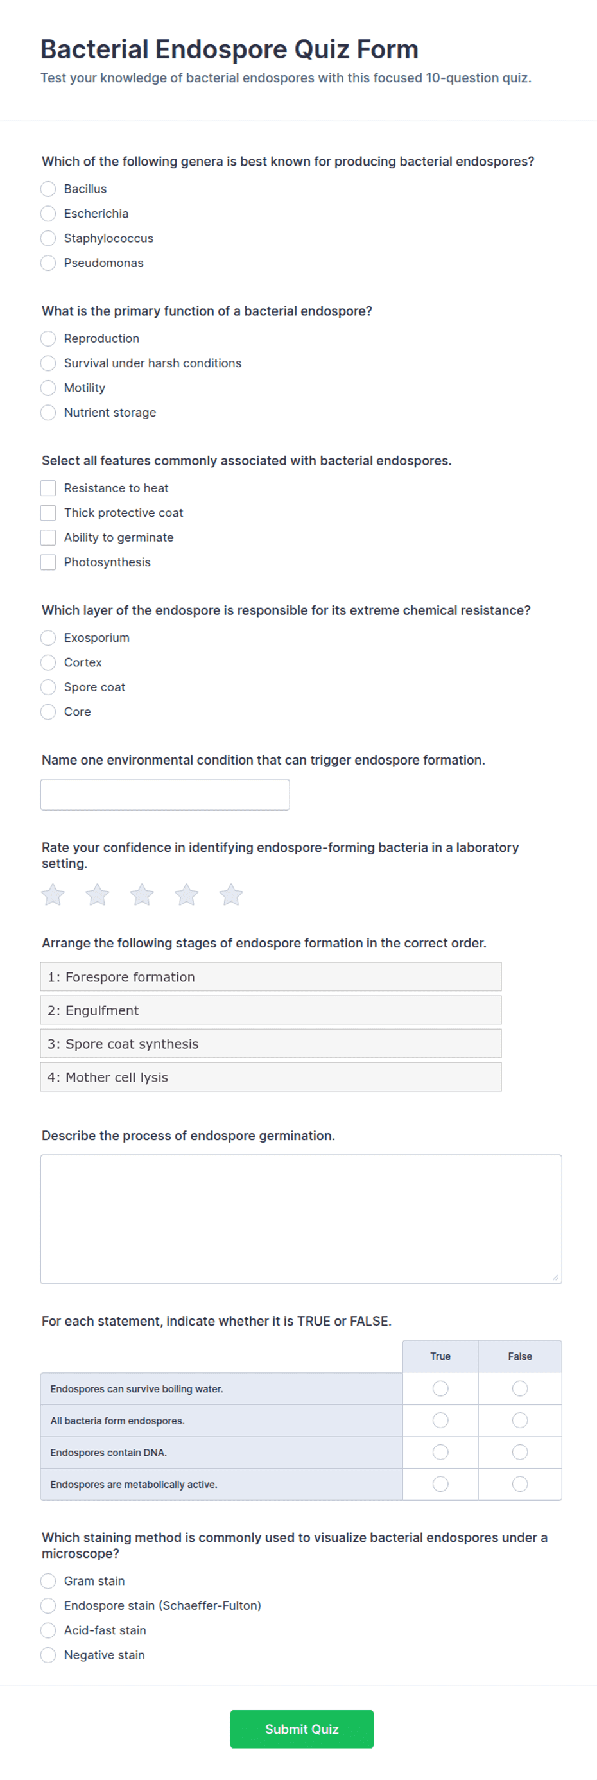Select Endospore stain (Schaeffer-Fulton)
The width and height of the screenshot is (597, 1780).
(48, 1605)
